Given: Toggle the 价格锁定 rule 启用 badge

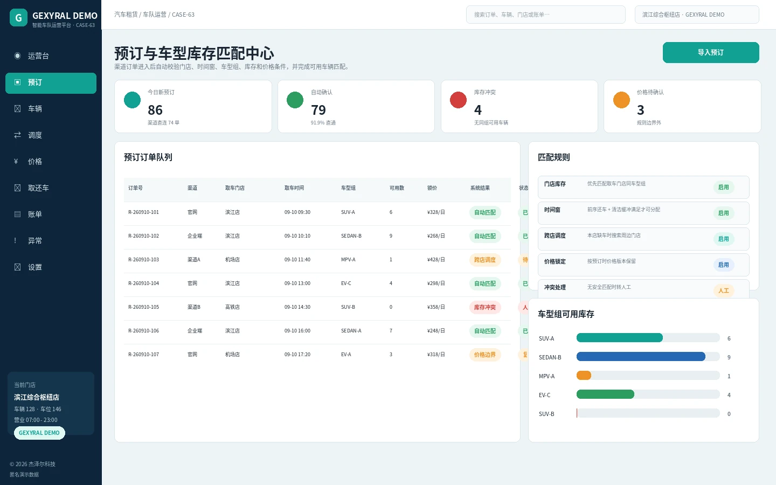Looking at the screenshot, I should click(x=724, y=265).
